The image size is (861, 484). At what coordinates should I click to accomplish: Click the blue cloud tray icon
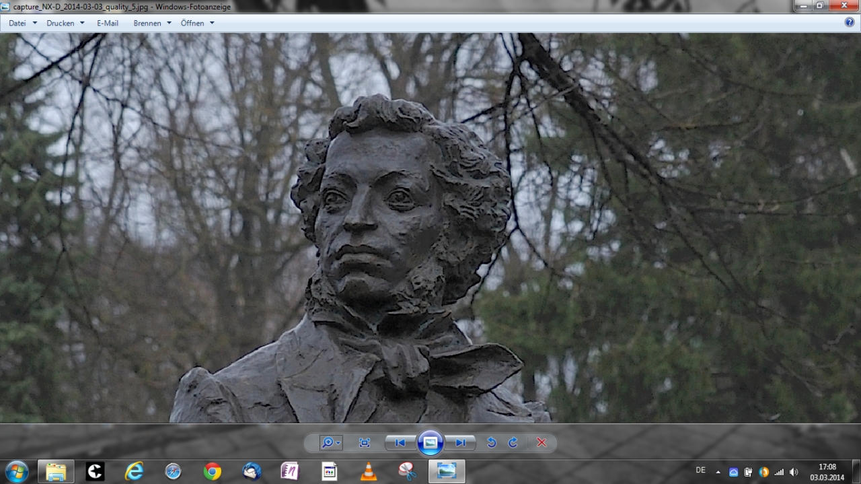pos(734,472)
